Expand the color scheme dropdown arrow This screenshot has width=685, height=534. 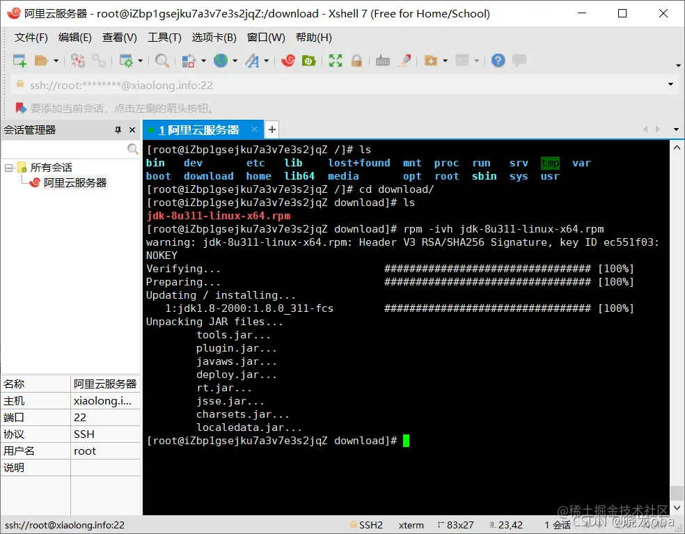pos(203,61)
